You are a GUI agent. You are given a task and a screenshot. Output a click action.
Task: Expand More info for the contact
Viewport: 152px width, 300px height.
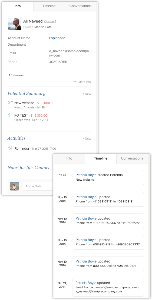tap(85, 82)
